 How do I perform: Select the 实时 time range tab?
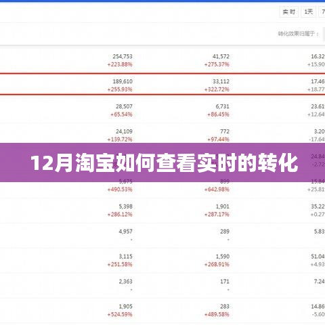[289, 12]
